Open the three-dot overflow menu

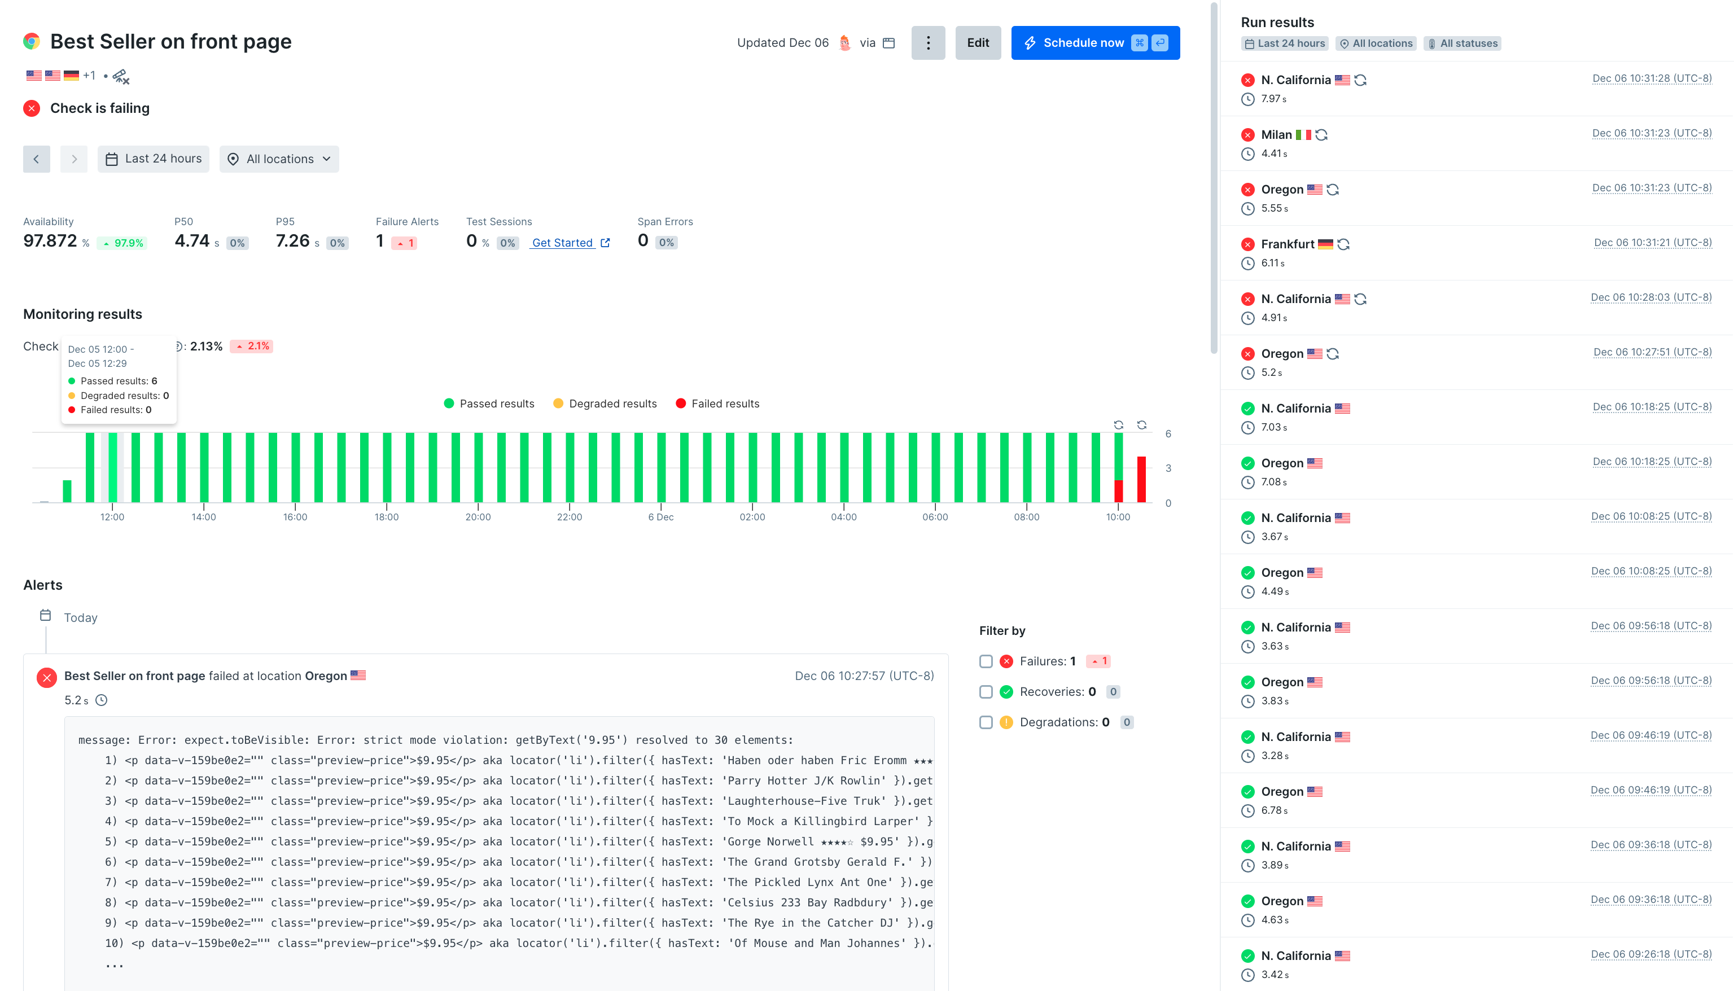point(929,42)
